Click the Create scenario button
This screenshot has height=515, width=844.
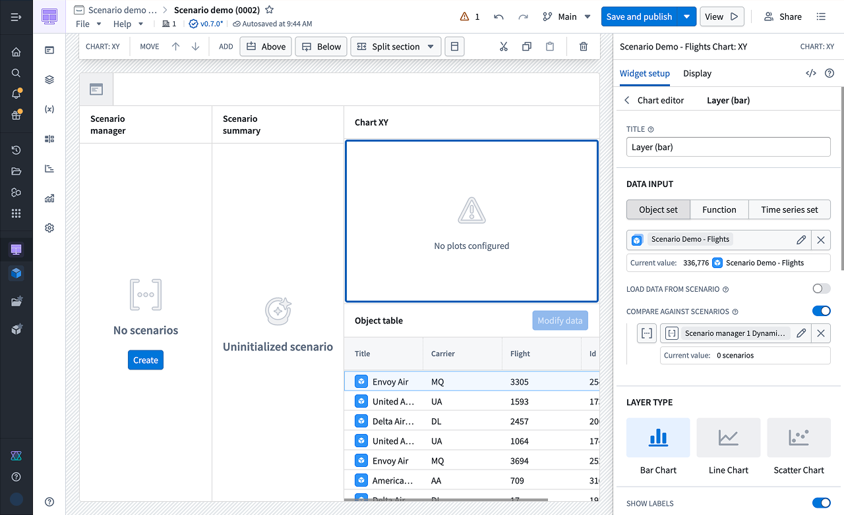point(146,360)
